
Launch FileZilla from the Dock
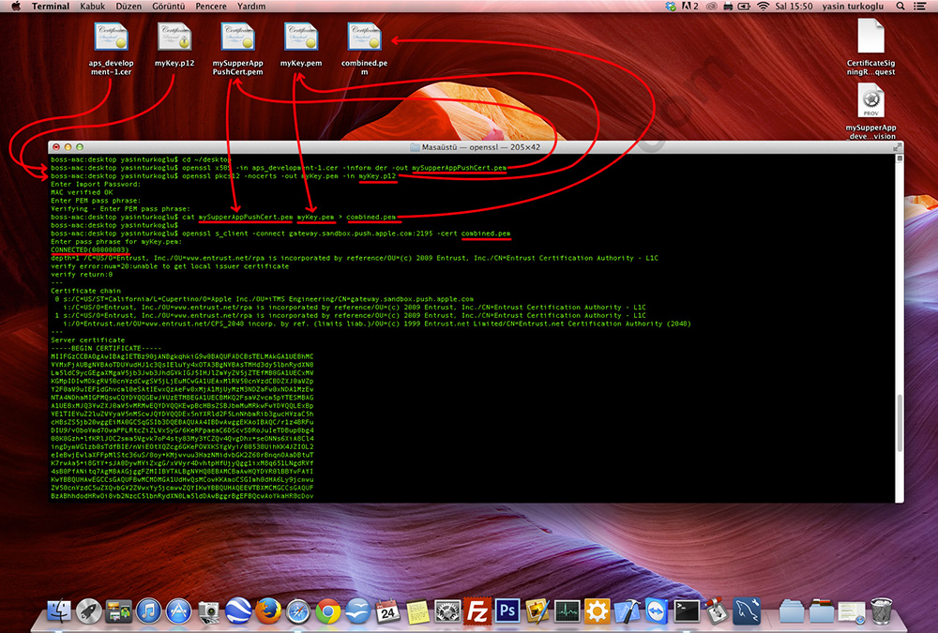477,610
